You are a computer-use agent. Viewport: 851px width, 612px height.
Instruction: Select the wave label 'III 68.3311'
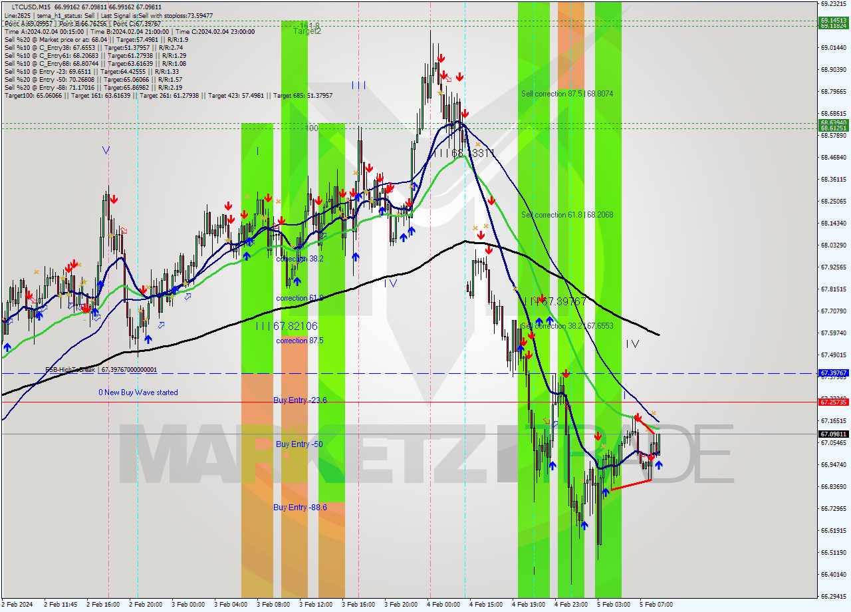tap(463, 154)
